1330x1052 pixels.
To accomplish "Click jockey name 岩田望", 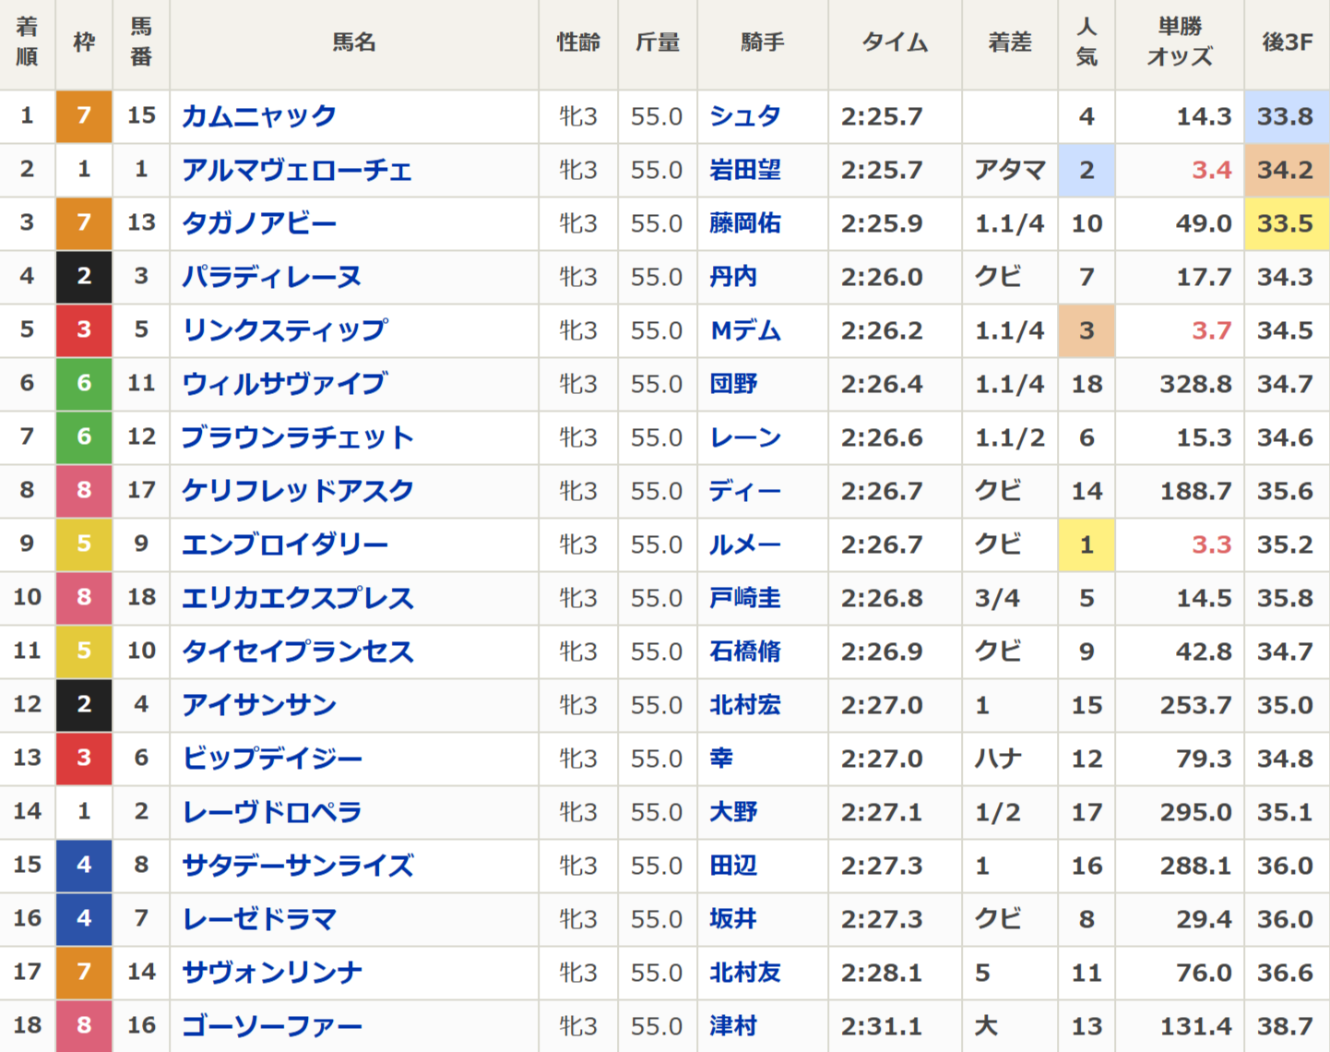I will 744,170.
